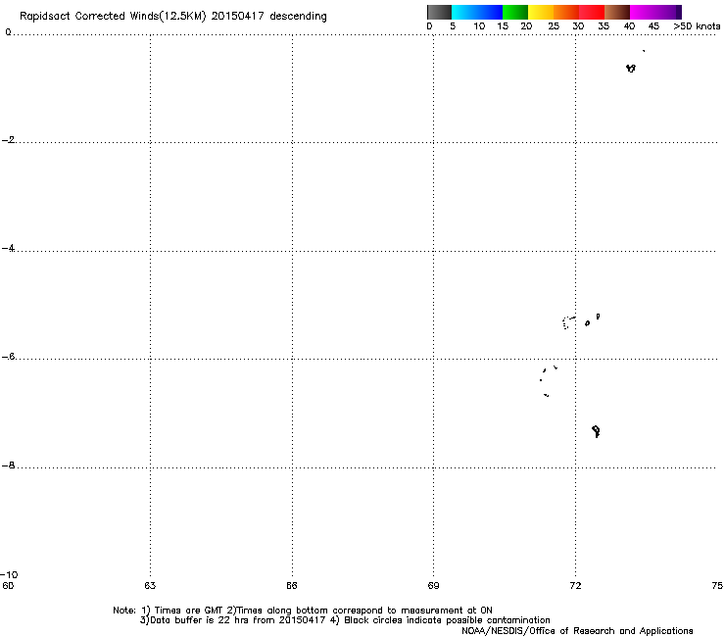The width and height of the screenshot is (725, 637).
Task: Click the '10' legend scale label
Action: 479,26
